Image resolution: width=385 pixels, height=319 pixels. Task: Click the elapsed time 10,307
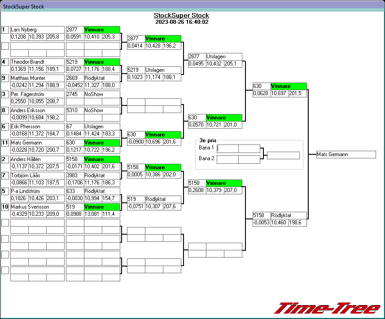[x=154, y=206]
